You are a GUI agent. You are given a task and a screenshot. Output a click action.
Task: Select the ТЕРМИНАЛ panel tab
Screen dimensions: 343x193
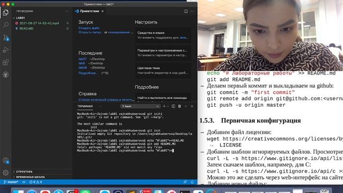click(x=85, y=106)
